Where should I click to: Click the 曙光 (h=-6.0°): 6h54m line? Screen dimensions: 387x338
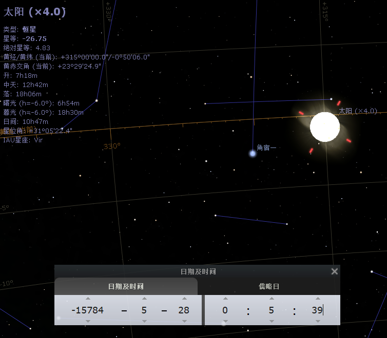click(42, 103)
